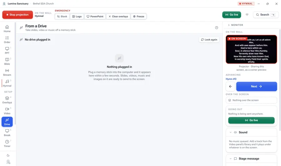Switch to the PPT panel
This screenshot has width=281, height=166.
7,50
